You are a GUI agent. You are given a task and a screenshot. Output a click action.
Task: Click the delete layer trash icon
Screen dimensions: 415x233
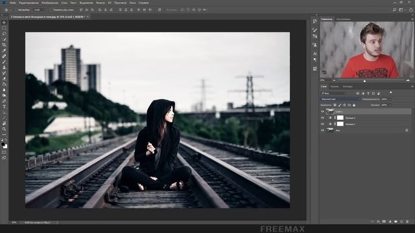point(407,221)
